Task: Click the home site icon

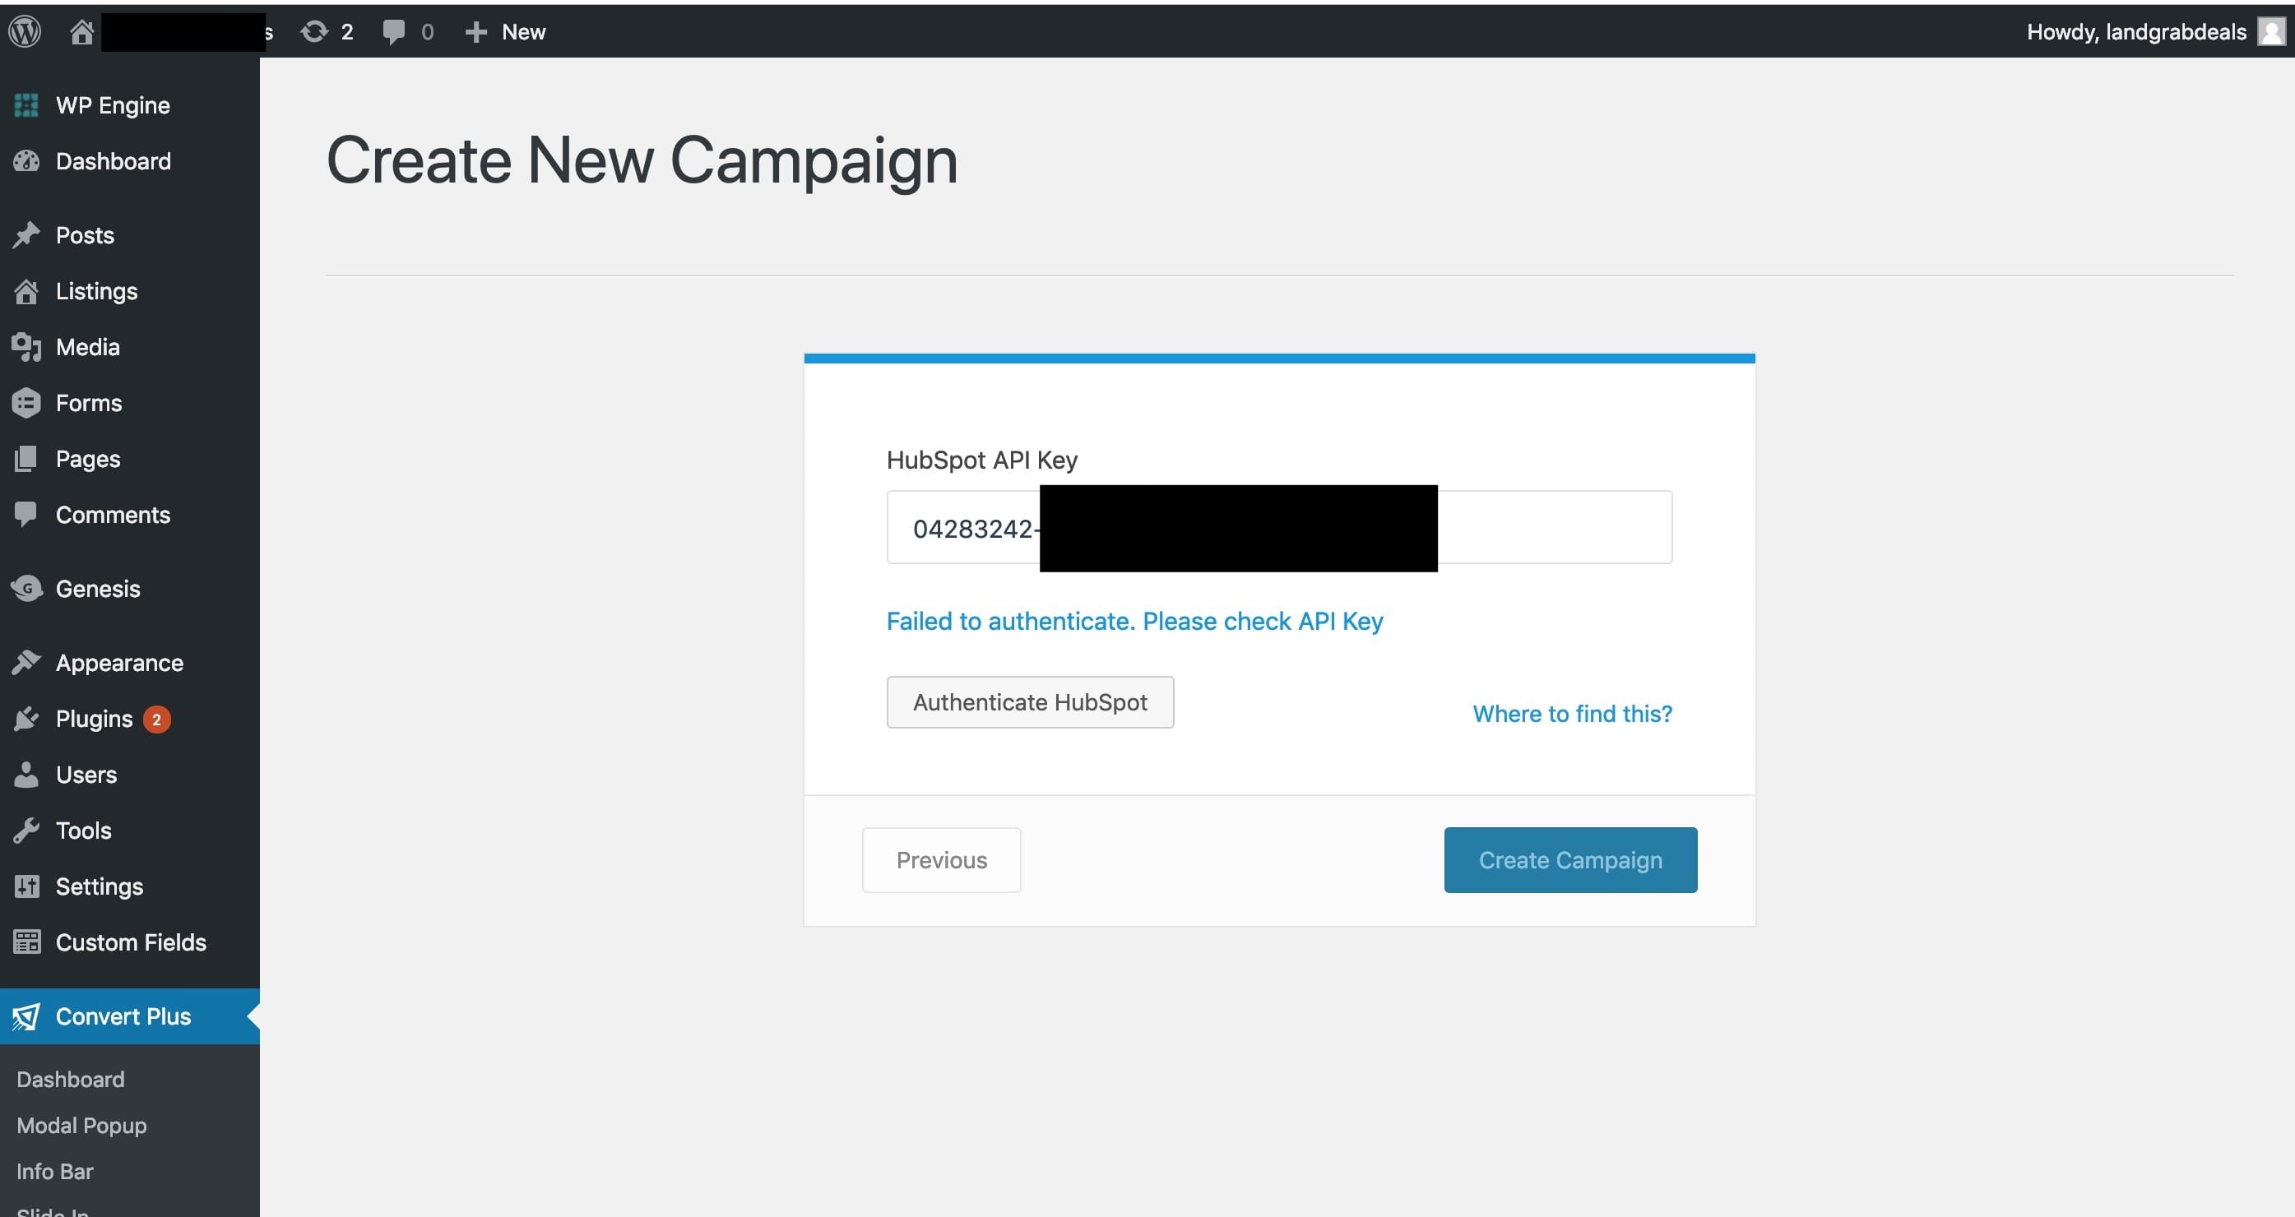Action: coord(82,32)
